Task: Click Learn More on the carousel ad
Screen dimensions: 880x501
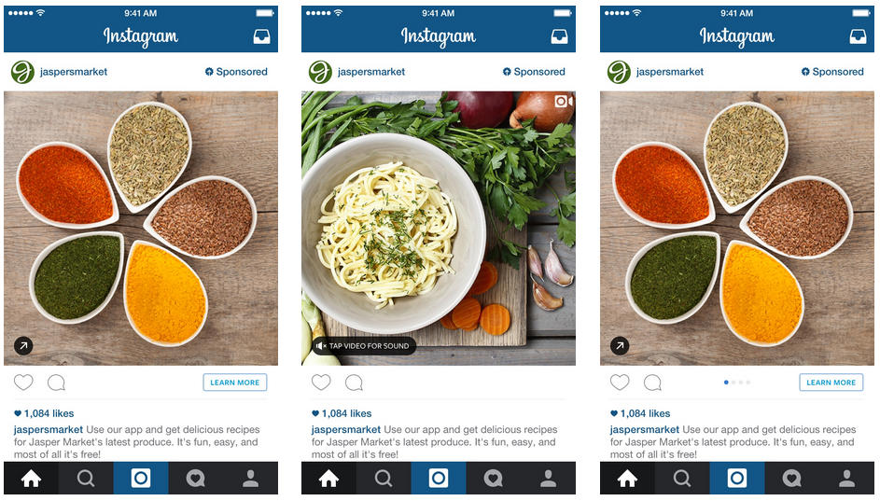Action: pyautogui.click(x=831, y=383)
